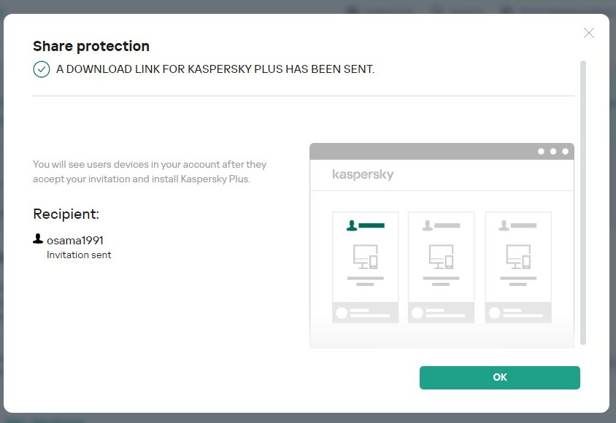616x423 pixels.
Task: Click the "Share protection" heading
Action: coord(91,46)
